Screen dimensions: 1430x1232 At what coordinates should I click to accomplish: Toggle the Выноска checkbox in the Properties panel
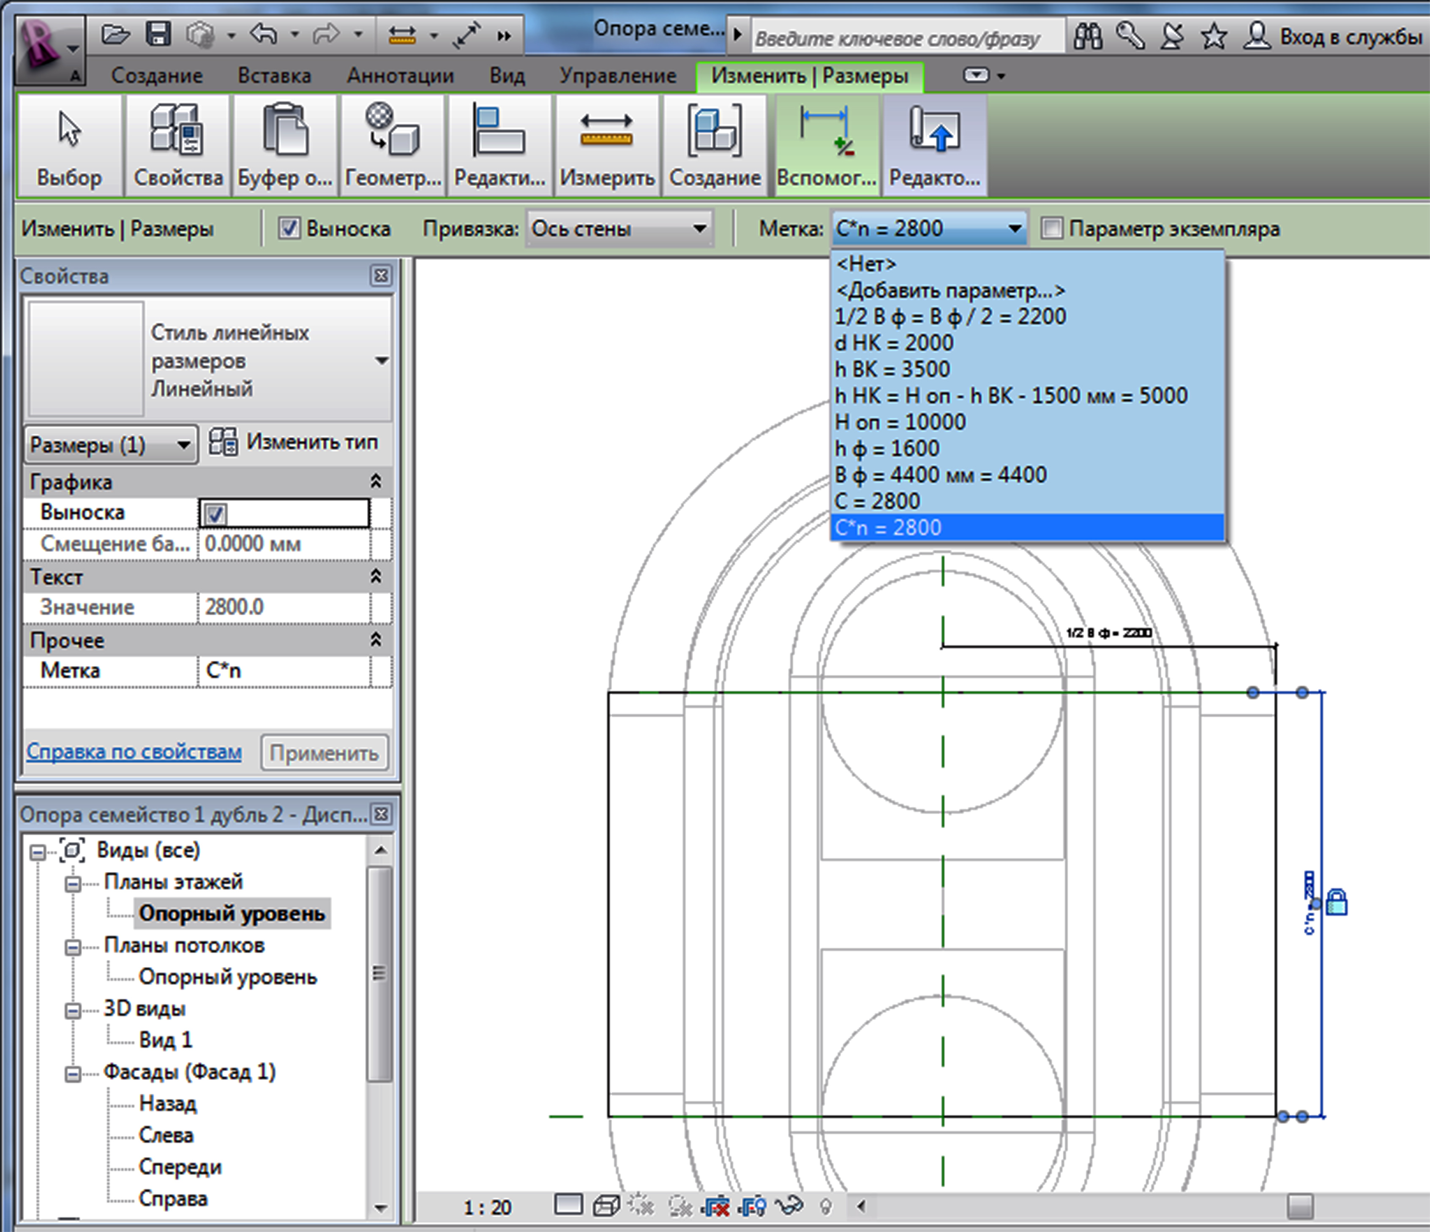pos(216,513)
